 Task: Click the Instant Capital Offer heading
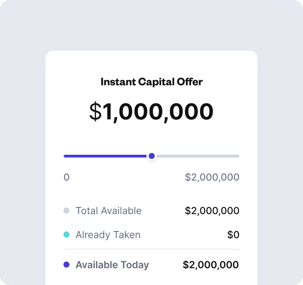151,82
